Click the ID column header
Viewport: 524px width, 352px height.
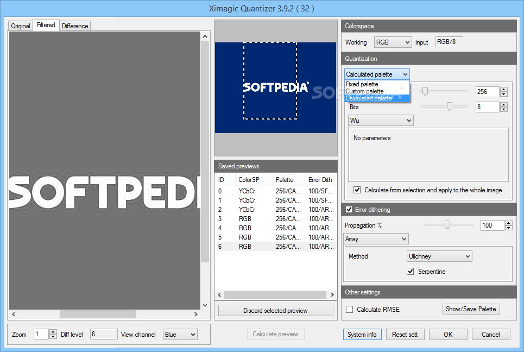[x=225, y=180]
